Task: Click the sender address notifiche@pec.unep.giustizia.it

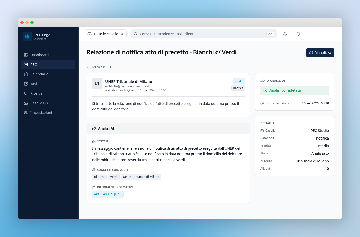Action: tap(127, 86)
